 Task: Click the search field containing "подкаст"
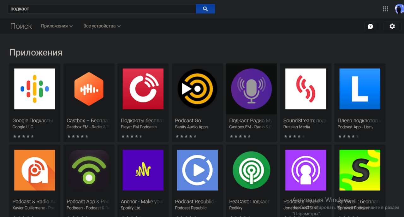click(102, 9)
